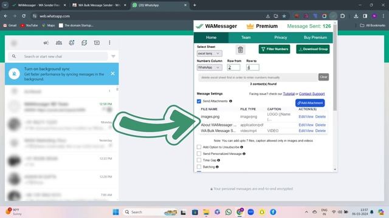389x218 pixels.
Task: Delete the About WAMessager pdf attachment
Action: [320, 125]
